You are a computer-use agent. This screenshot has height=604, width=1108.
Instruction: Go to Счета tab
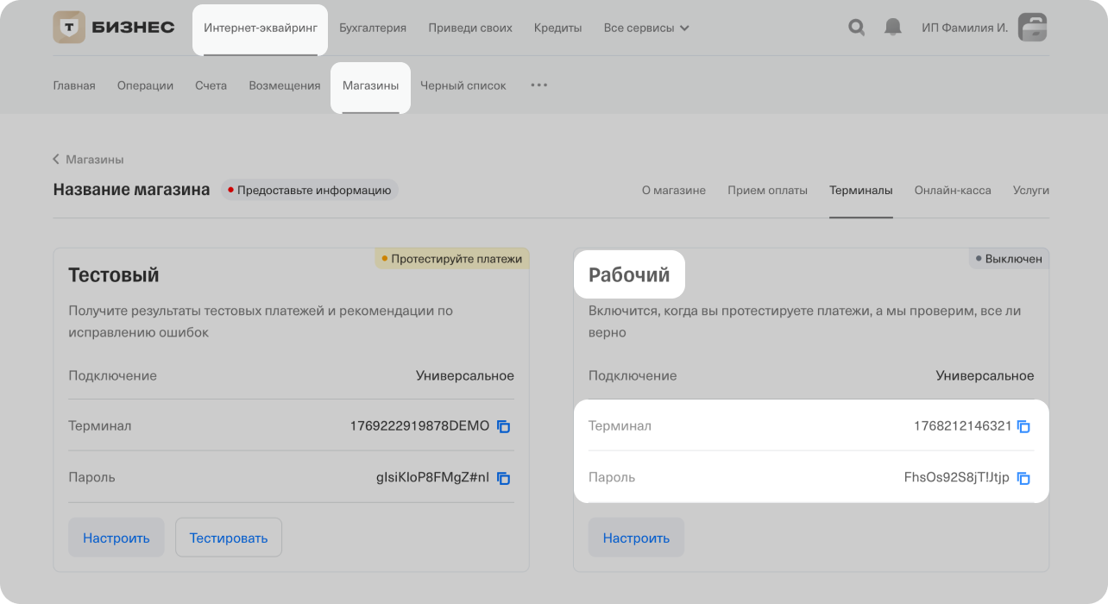pyautogui.click(x=211, y=85)
